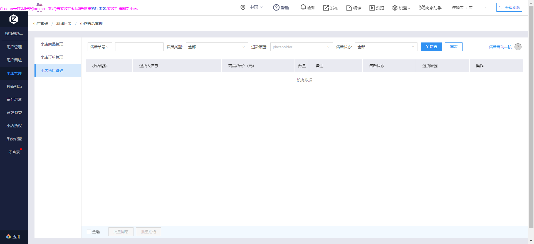
Task: Switch to 小店订单管理 submenu
Action: pos(58,57)
